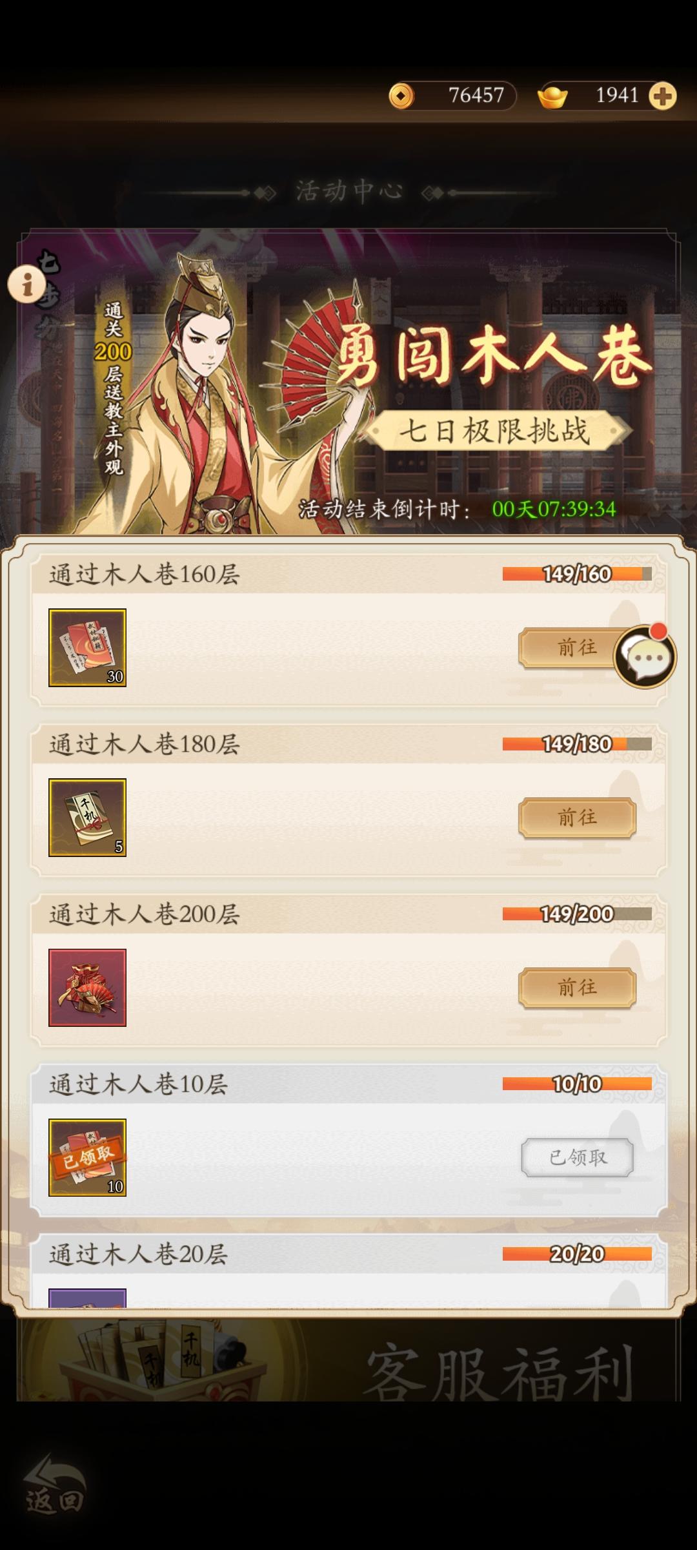Image resolution: width=697 pixels, height=1550 pixels.
Task: Open the chat bubble icon
Action: [645, 656]
